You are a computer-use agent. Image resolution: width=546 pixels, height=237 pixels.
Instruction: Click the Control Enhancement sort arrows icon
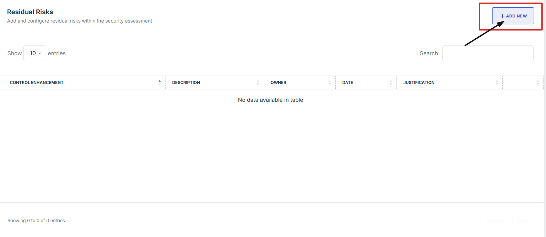point(159,83)
